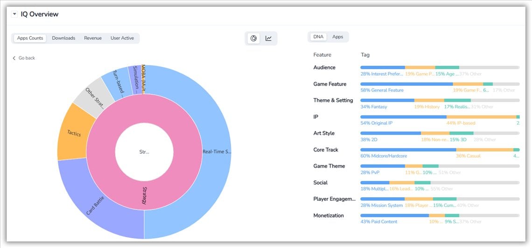Screen dimensions: 532x248
Task: Click the Go back chevron icon
Action: [14, 58]
